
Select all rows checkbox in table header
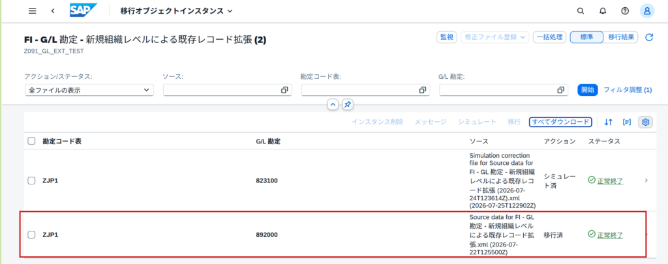point(31,141)
